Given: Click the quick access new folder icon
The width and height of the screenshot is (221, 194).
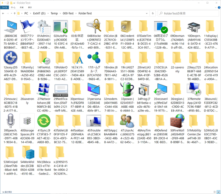Looking at the screenshot, I should tap(11, 3).
